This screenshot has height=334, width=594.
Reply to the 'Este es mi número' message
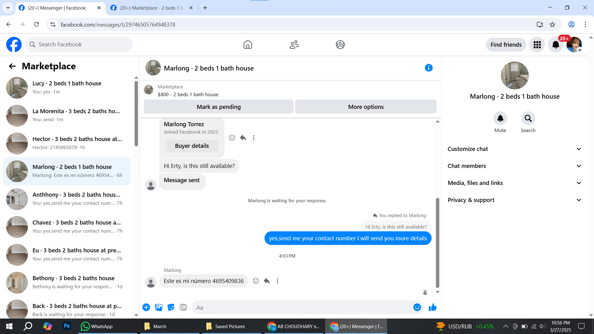click(x=267, y=281)
